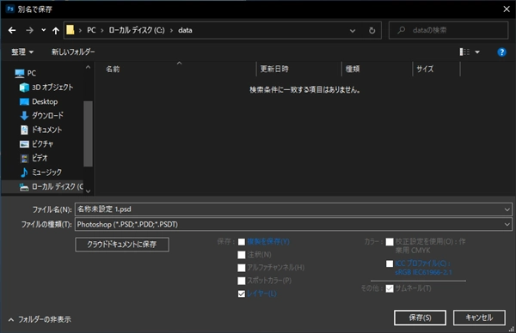Screen dimensions: 516x333
Task: Go back with the left arrow
Action: (12, 31)
